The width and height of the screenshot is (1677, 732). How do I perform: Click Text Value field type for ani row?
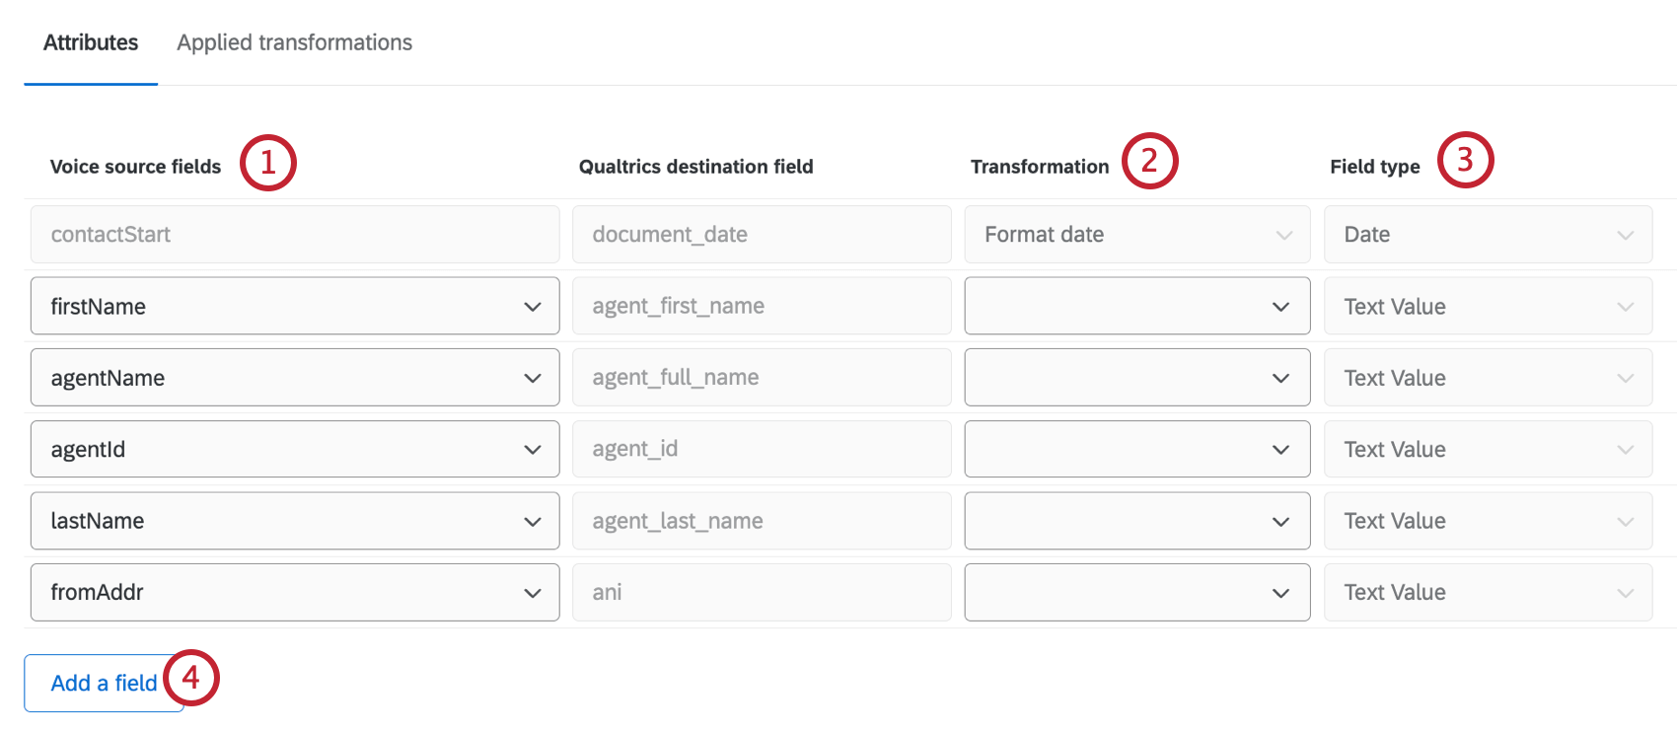[1487, 592]
